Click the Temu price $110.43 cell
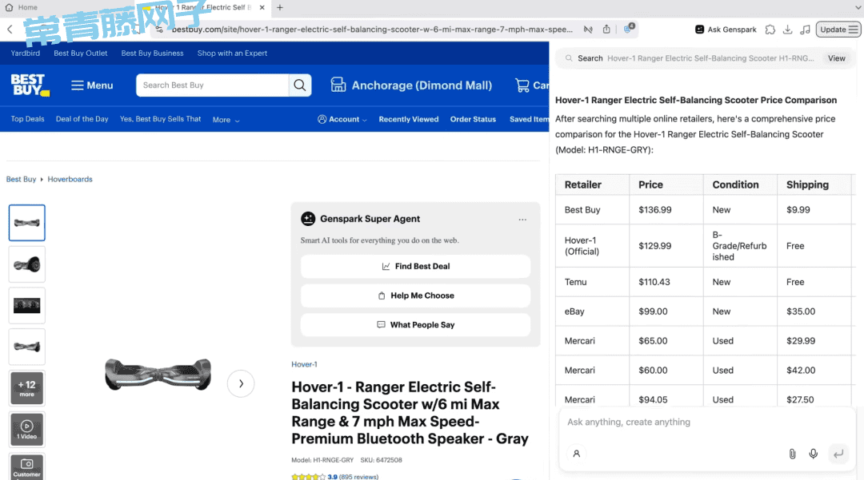 666,282
